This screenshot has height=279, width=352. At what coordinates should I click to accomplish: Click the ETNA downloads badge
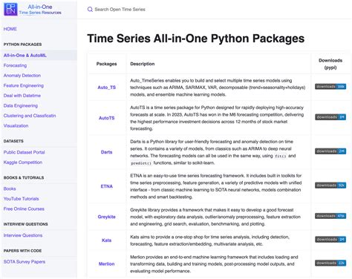click(x=330, y=186)
